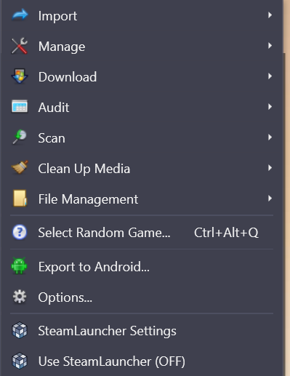Open the Manage menu item
This screenshot has height=376, width=290.
click(142, 46)
